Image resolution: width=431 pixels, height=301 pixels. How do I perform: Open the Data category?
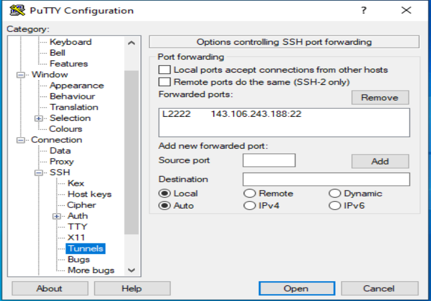tap(60, 150)
